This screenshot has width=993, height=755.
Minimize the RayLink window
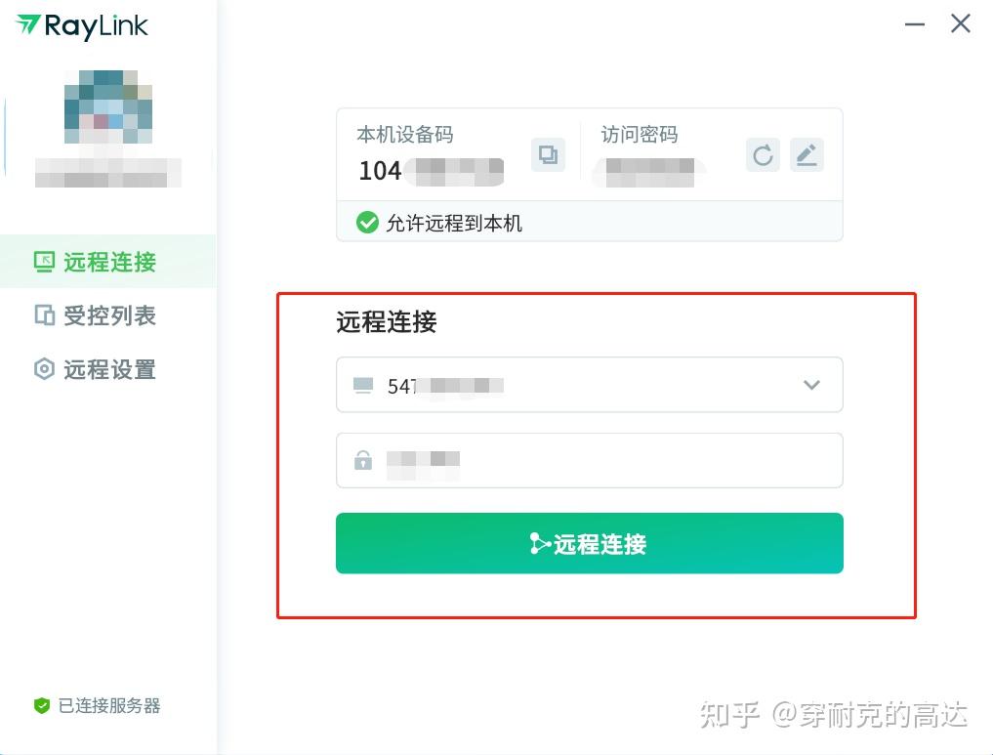tap(915, 24)
